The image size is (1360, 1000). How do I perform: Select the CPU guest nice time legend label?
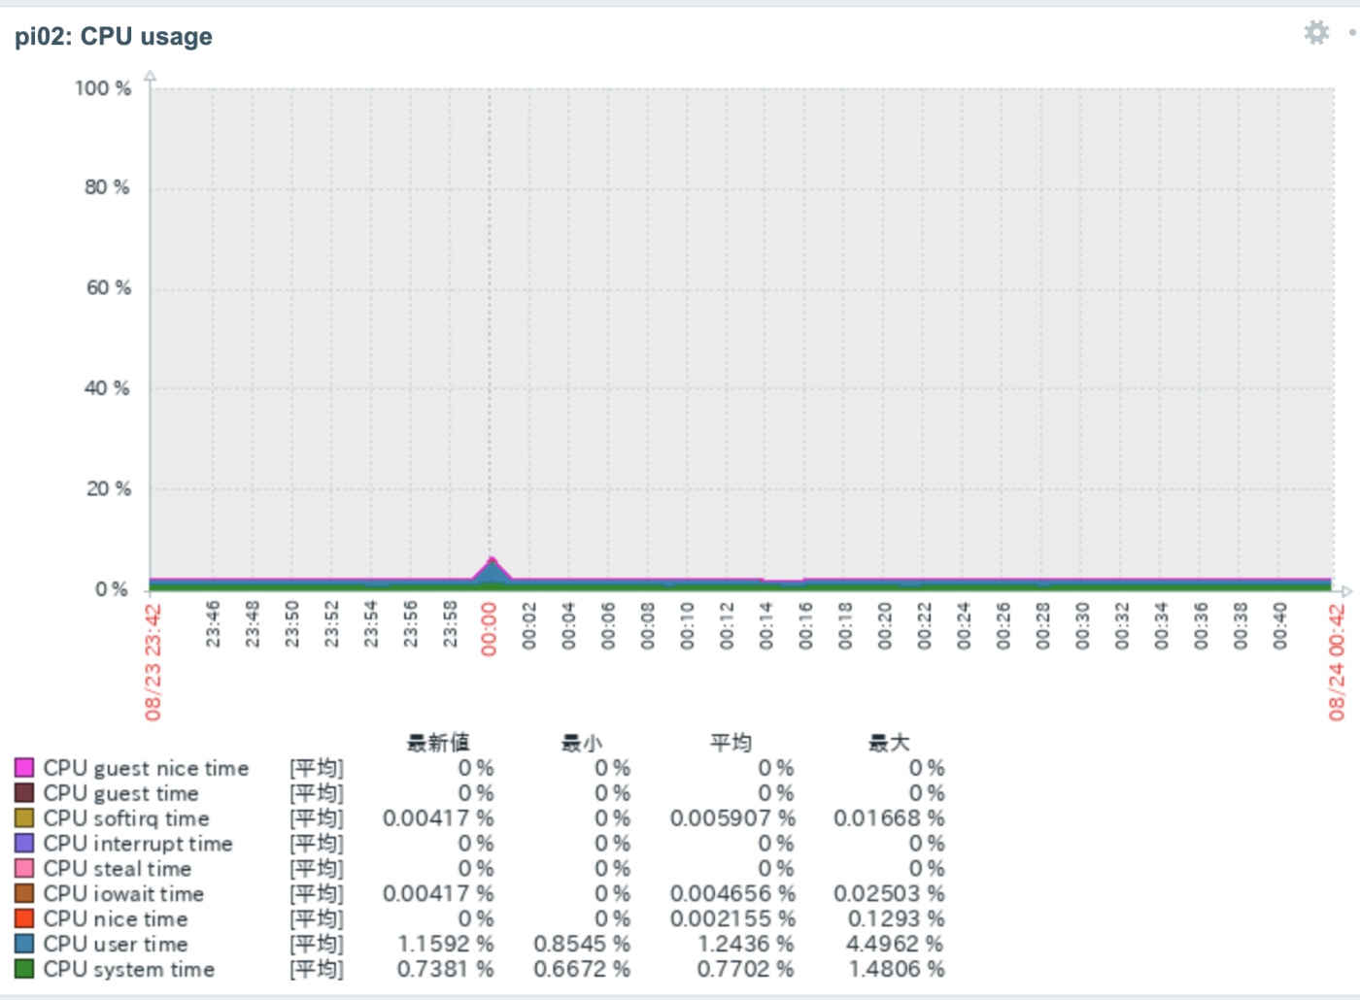pos(146,768)
